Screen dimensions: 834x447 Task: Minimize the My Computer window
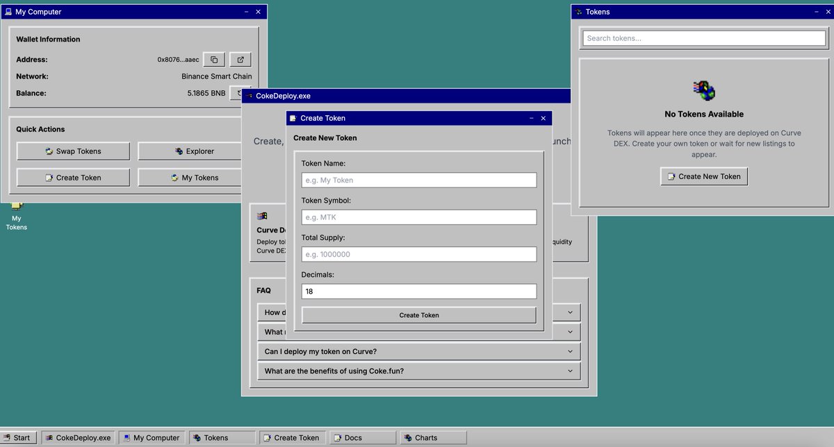click(x=246, y=12)
